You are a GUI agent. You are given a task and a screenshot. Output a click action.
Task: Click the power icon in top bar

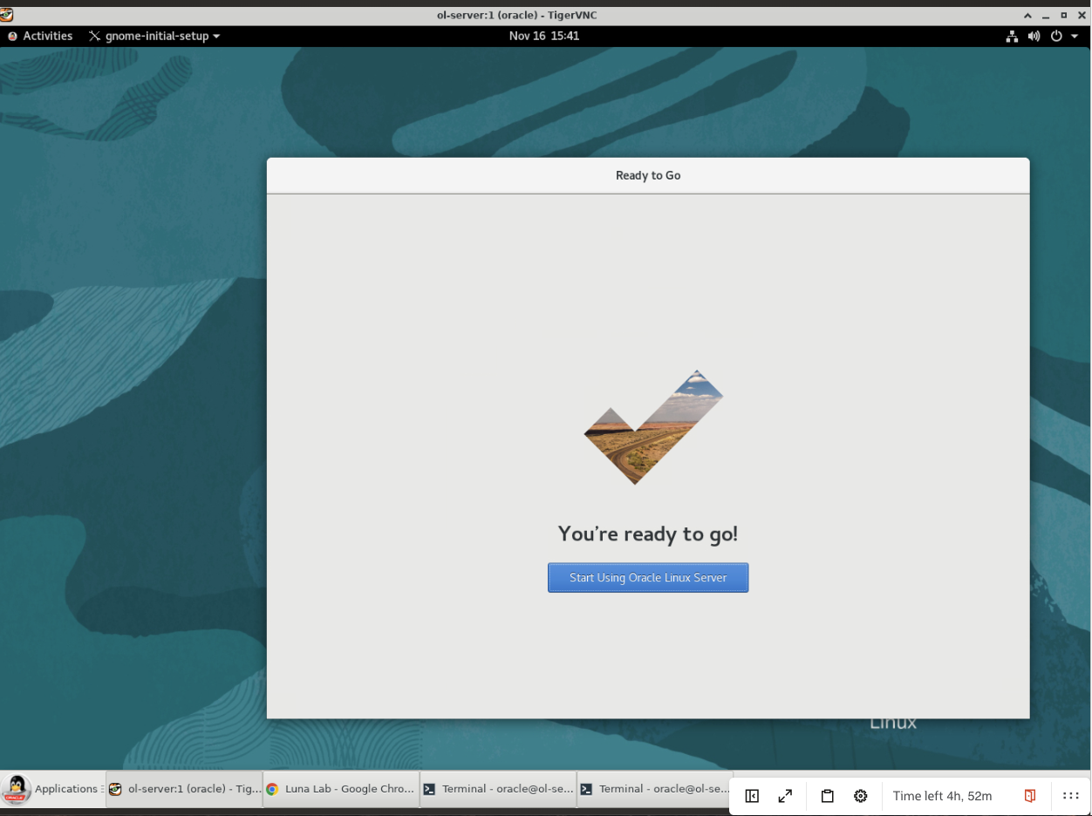[x=1055, y=37]
